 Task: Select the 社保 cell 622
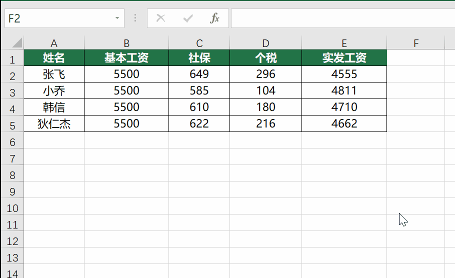pos(199,124)
